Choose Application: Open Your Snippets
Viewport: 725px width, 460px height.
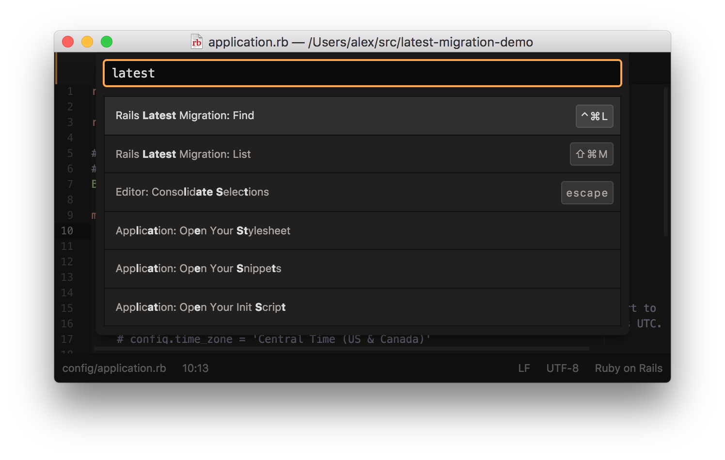pyautogui.click(x=362, y=269)
